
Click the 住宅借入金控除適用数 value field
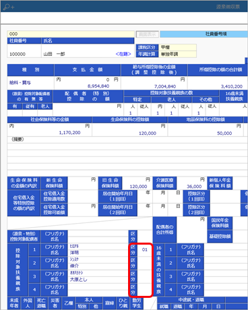tap(83, 197)
